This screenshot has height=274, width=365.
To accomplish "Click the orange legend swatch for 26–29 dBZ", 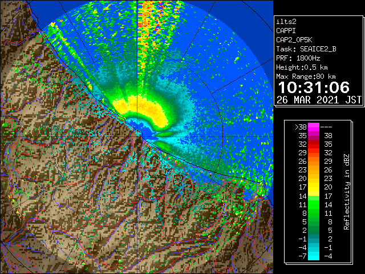I will click(314, 161).
